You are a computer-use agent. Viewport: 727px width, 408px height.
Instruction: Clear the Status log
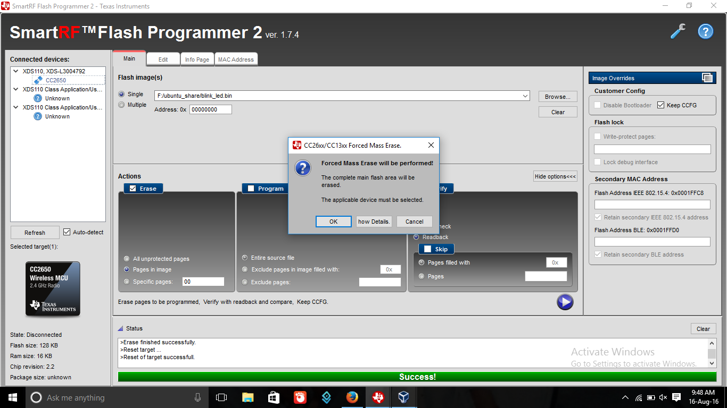703,329
